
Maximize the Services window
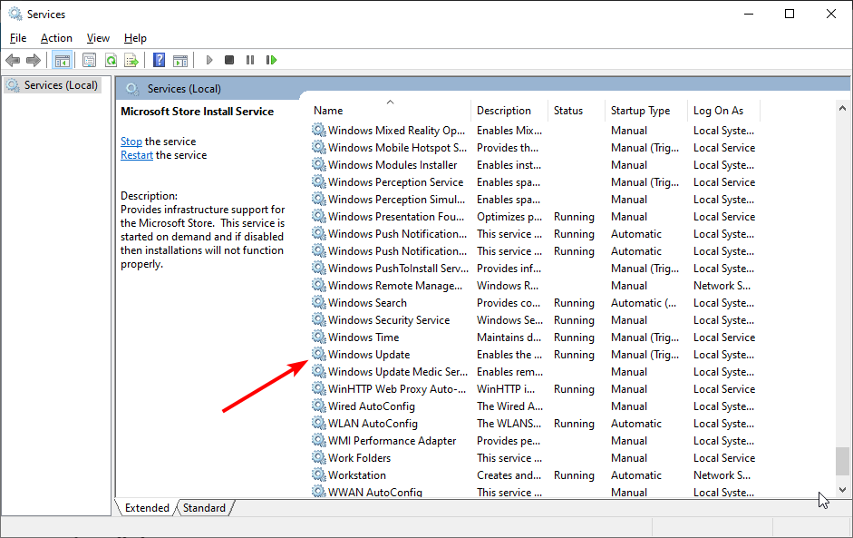coord(790,15)
